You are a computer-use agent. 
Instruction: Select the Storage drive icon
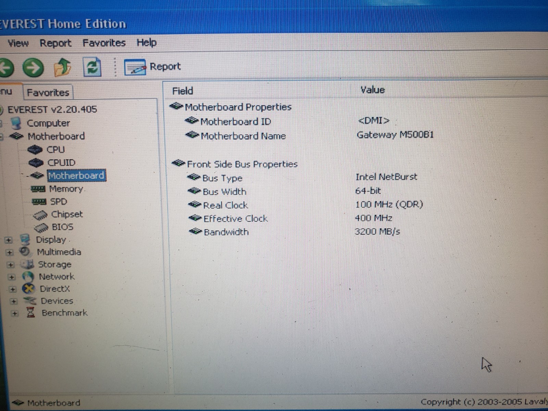pos(27,264)
